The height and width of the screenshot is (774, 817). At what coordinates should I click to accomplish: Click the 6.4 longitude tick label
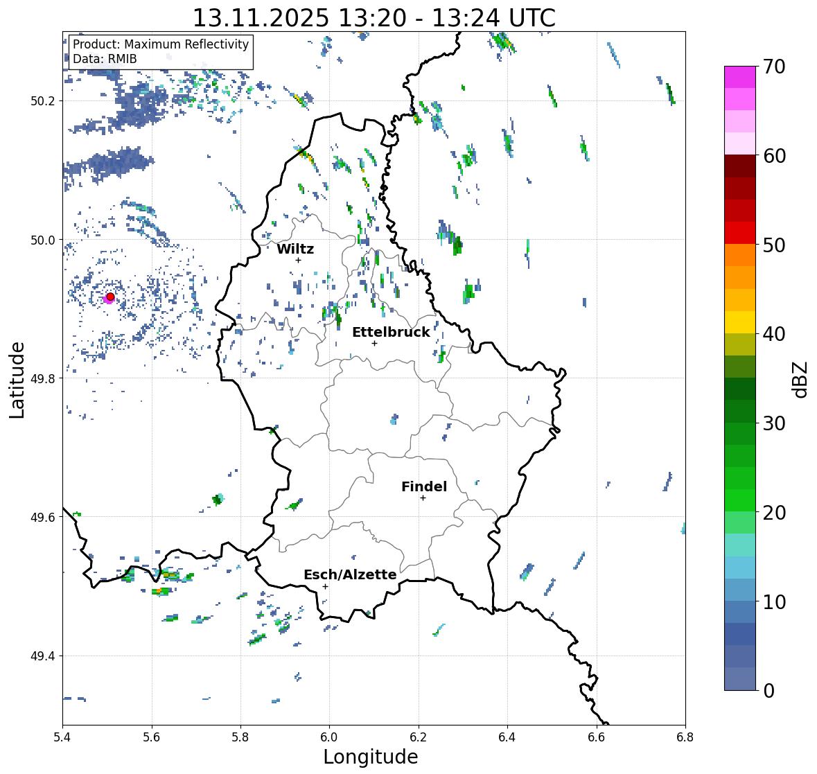(x=507, y=737)
